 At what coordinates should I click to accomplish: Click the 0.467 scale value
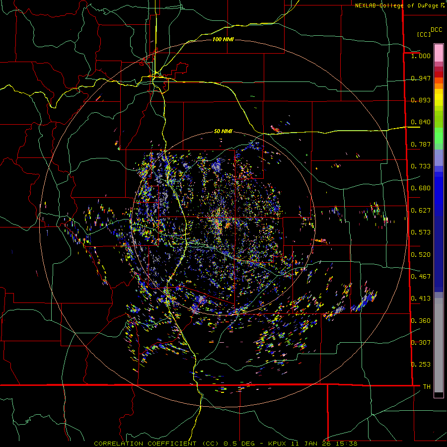(x=421, y=277)
